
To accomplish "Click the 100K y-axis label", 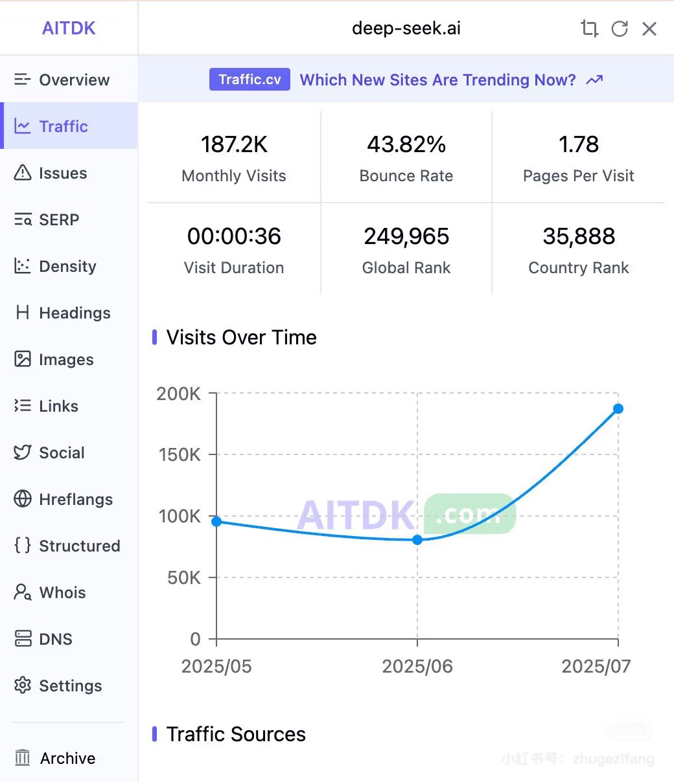I will pos(180,517).
